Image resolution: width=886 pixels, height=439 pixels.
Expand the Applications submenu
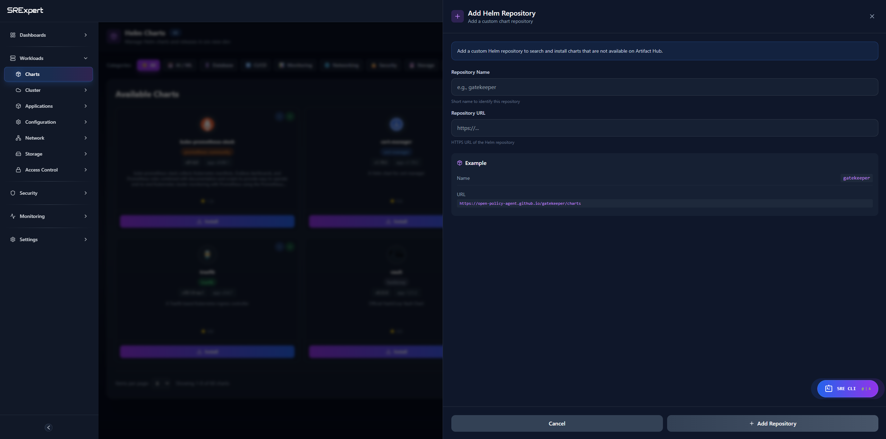pos(49,106)
